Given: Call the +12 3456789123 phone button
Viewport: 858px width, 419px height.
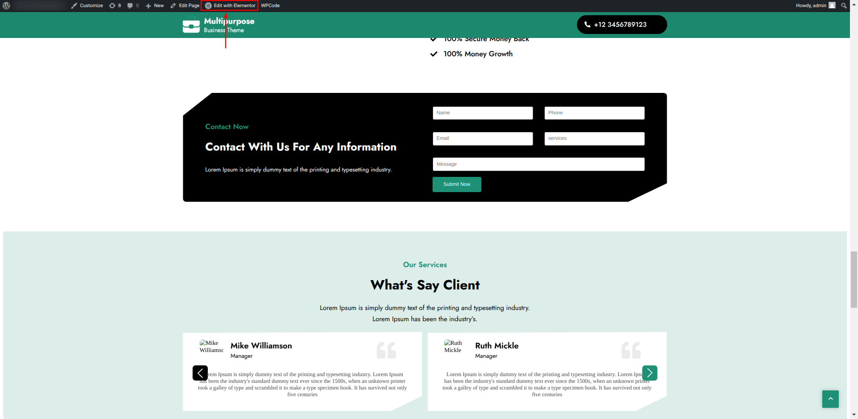Looking at the screenshot, I should [622, 25].
